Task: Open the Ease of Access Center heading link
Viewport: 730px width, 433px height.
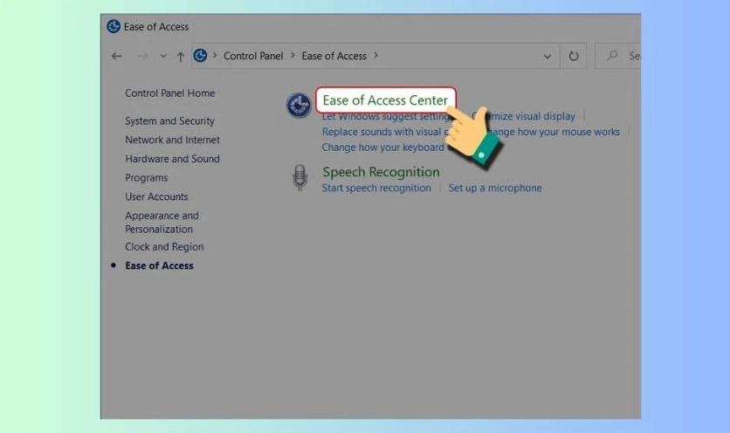Action: (x=385, y=100)
